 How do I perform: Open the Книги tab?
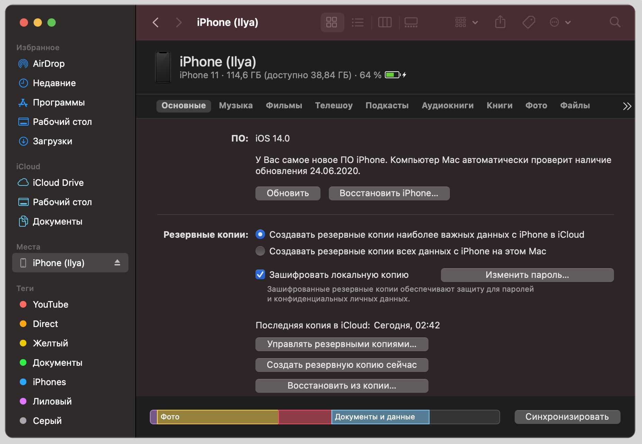click(x=500, y=106)
